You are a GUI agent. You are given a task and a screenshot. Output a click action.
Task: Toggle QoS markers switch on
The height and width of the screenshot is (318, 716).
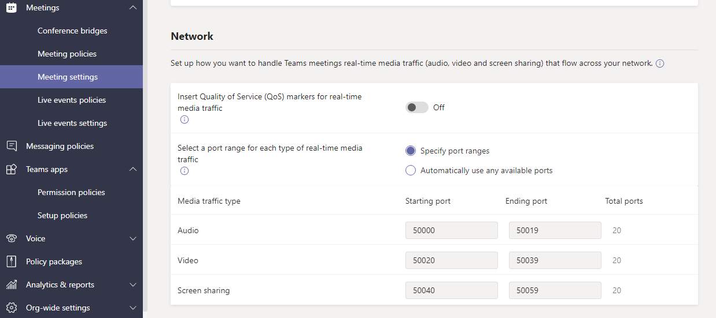[416, 107]
